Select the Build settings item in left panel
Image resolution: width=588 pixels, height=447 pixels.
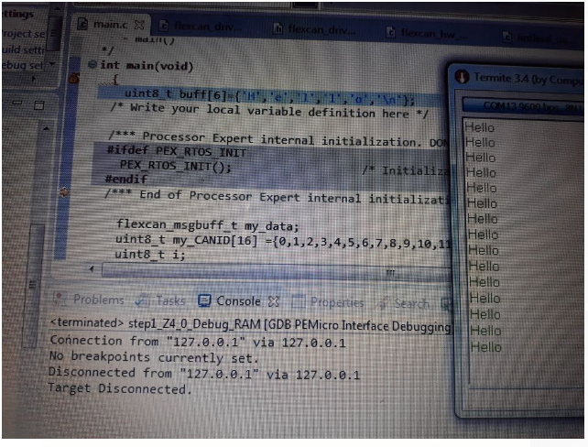23,49
